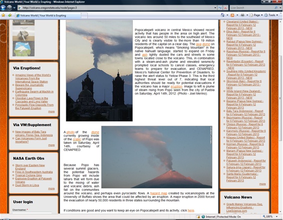283x220 pixels.
Task: Open the 'Amazing Views of the World's Volcanoes' link
Action: click(33, 78)
